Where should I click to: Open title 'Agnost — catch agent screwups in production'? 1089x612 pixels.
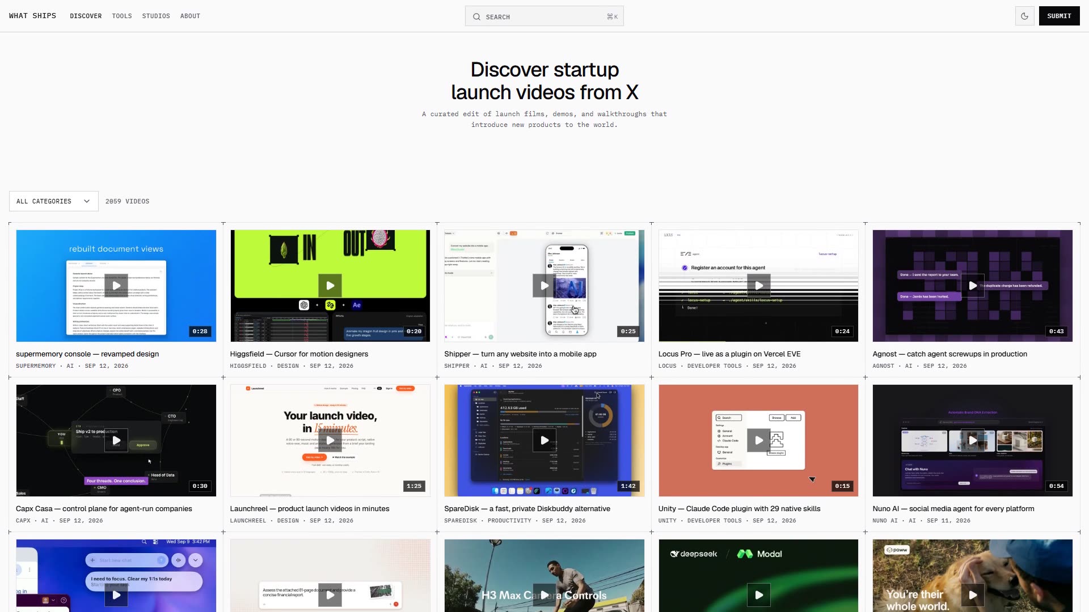click(x=949, y=354)
